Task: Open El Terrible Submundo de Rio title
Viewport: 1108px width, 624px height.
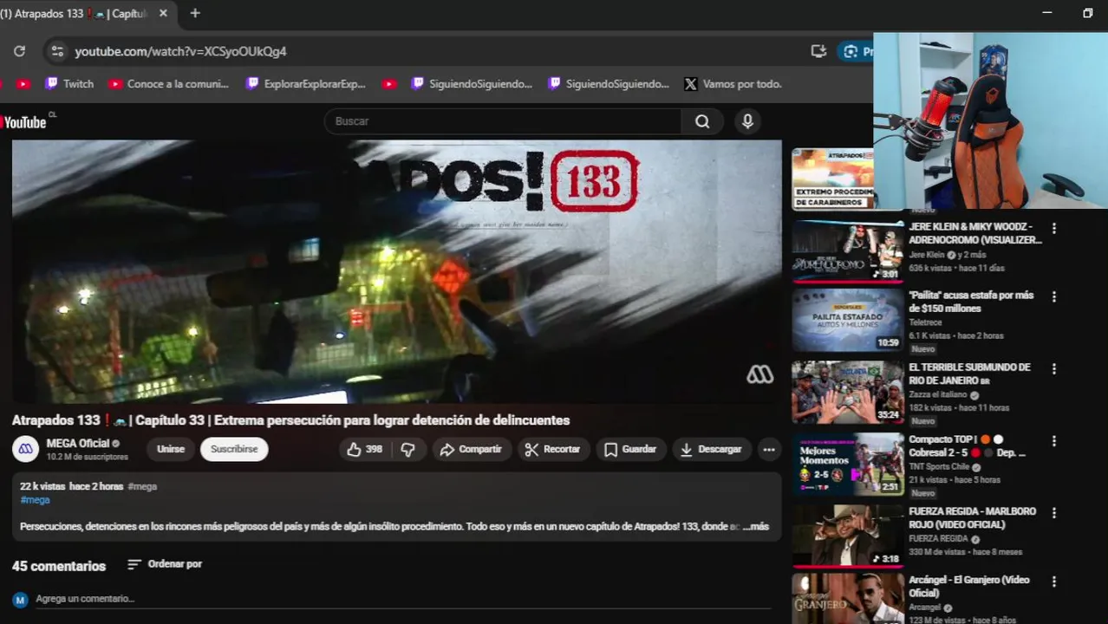Action: coord(969,374)
